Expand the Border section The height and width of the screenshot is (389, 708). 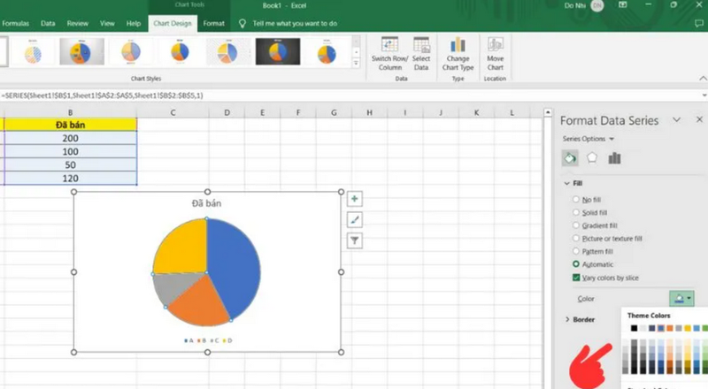[567, 319]
